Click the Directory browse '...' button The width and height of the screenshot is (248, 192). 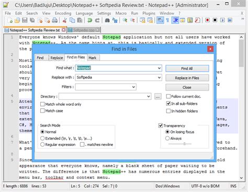(157, 96)
